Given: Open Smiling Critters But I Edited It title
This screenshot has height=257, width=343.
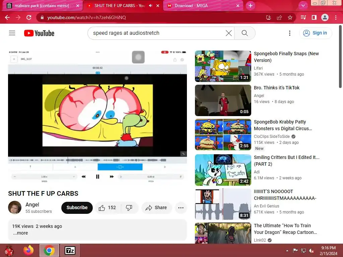Looking at the screenshot, I should pos(287,161).
